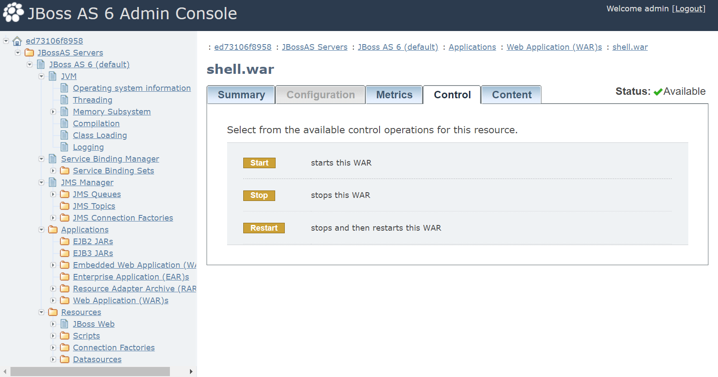The width and height of the screenshot is (718, 377).
Task: Collapse the Resources tree node
Action: click(x=41, y=312)
